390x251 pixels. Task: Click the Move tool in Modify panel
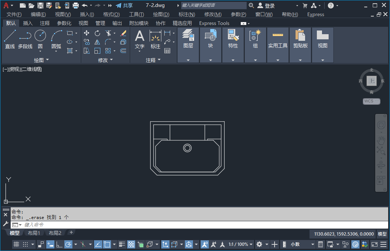click(x=87, y=33)
